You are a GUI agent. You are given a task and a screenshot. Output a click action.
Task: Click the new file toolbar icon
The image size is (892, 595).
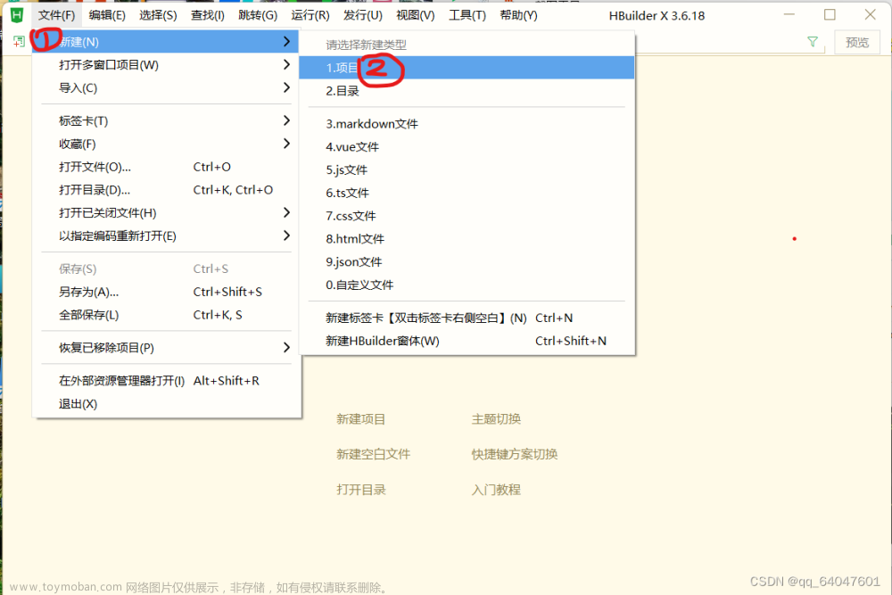19,42
